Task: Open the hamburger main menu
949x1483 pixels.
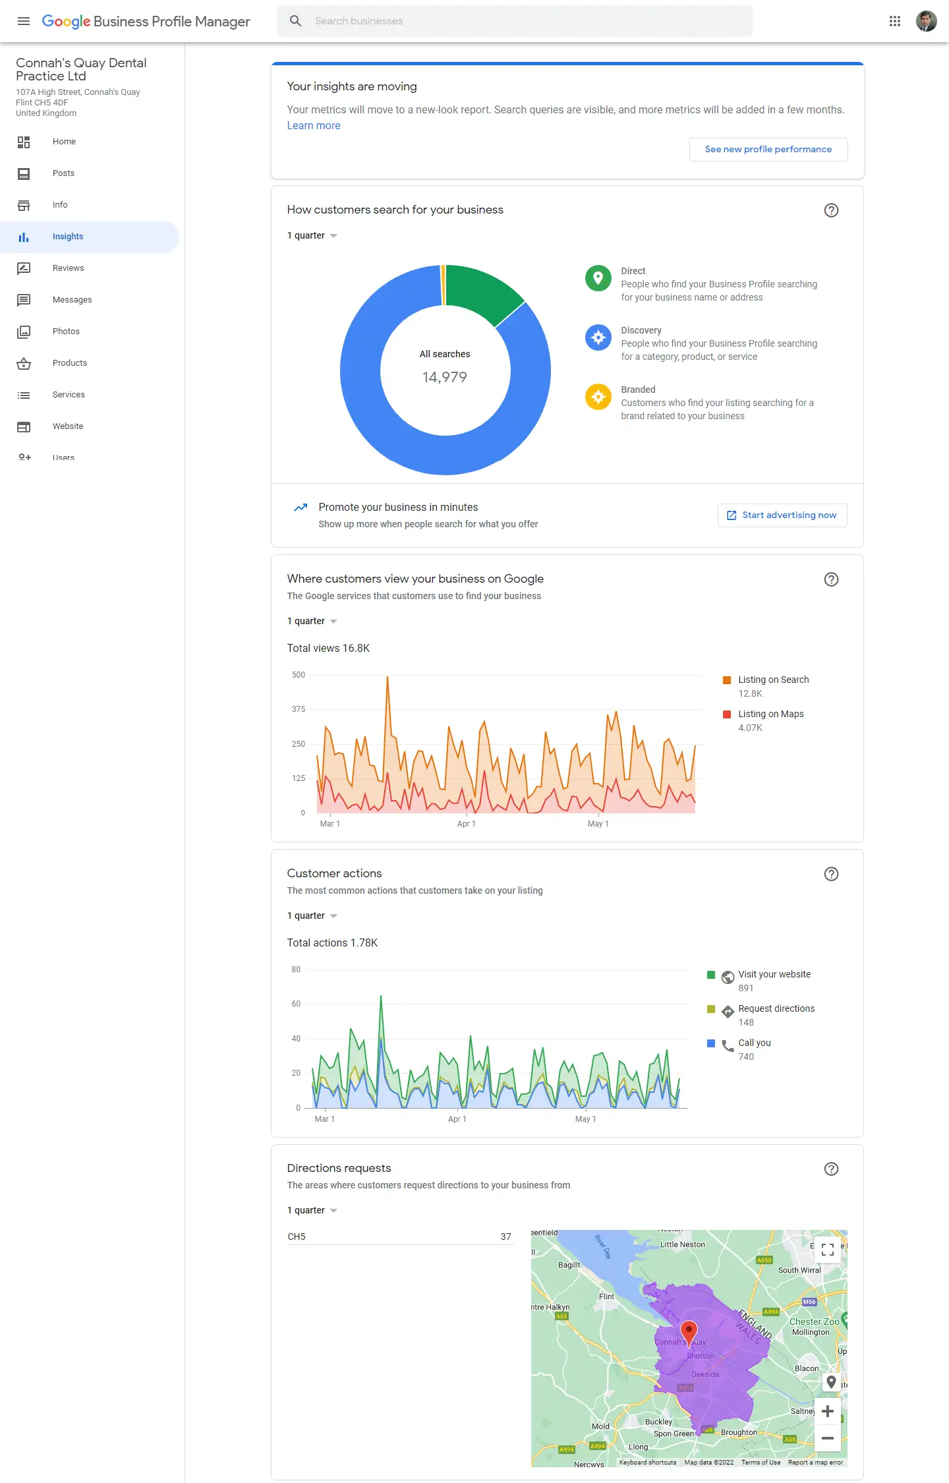Action: [x=24, y=21]
